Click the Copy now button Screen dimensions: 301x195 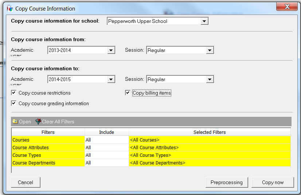pyautogui.click(x=273, y=182)
